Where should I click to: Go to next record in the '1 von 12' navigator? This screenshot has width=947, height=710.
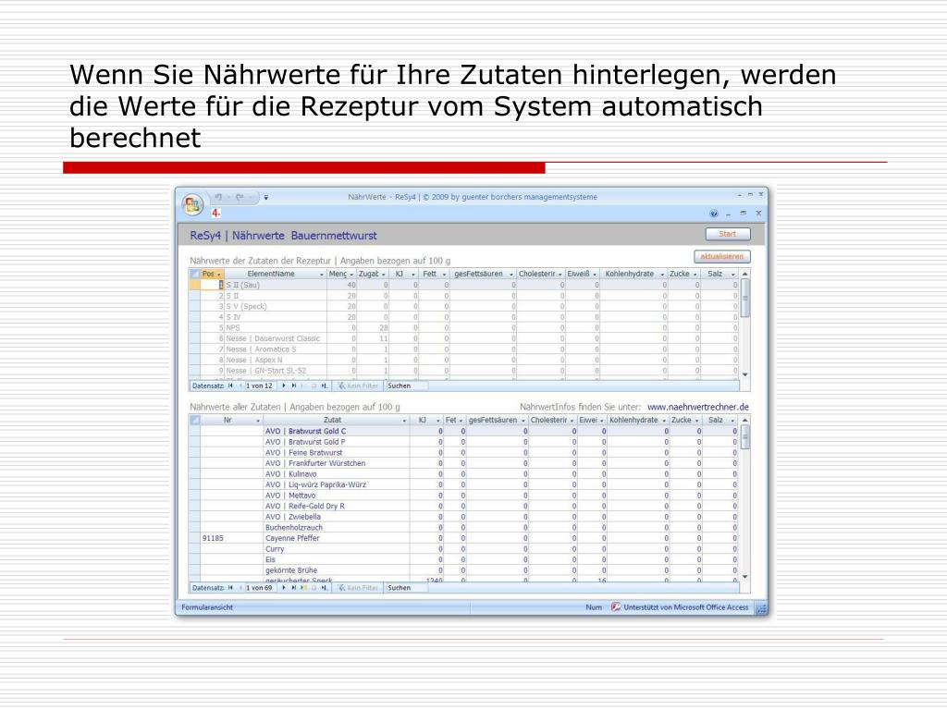(x=284, y=386)
